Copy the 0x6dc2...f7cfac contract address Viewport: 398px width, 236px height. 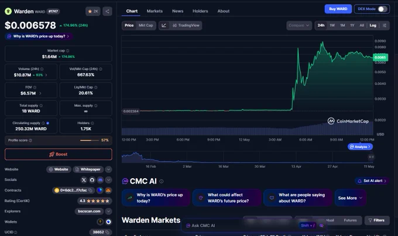[x=90, y=190]
